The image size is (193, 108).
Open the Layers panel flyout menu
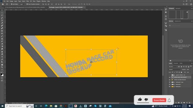(x=192, y=63)
